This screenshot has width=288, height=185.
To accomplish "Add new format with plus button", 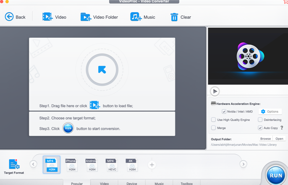I will pos(152,165).
